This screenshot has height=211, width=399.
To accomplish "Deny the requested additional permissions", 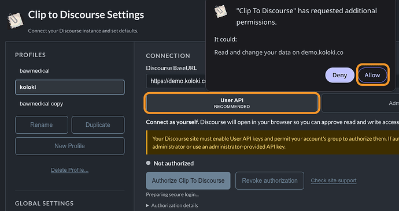I will (x=339, y=75).
